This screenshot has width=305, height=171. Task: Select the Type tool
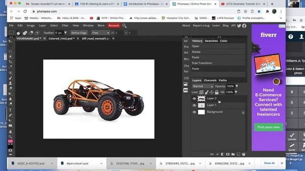(x=10, y=110)
